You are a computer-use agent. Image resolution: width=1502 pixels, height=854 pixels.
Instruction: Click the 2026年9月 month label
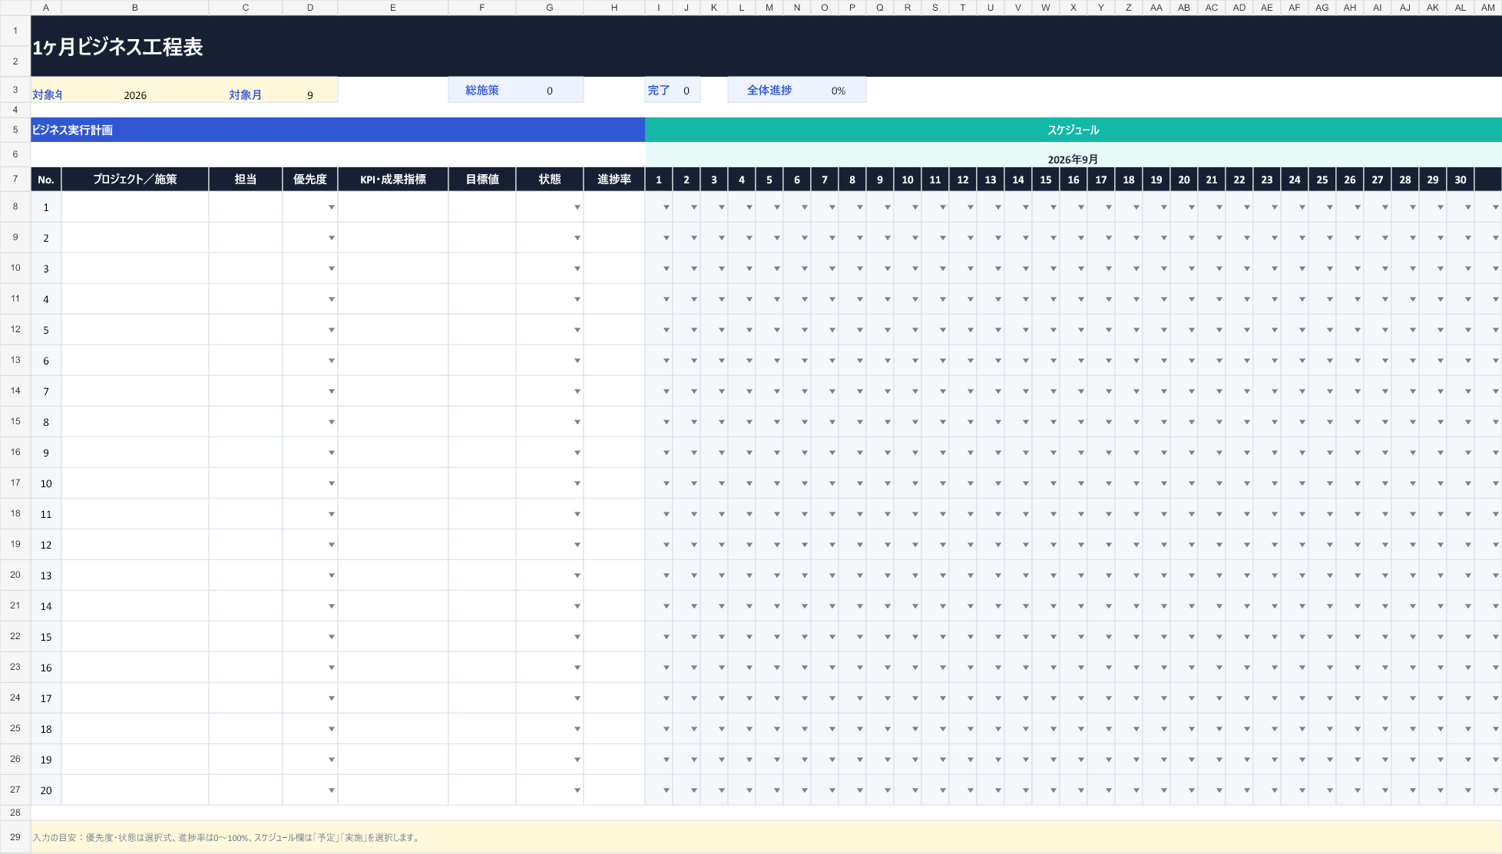[x=1074, y=159]
